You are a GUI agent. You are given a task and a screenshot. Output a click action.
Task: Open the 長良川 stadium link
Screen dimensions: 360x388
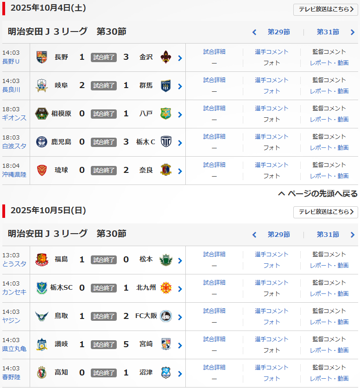(11, 89)
